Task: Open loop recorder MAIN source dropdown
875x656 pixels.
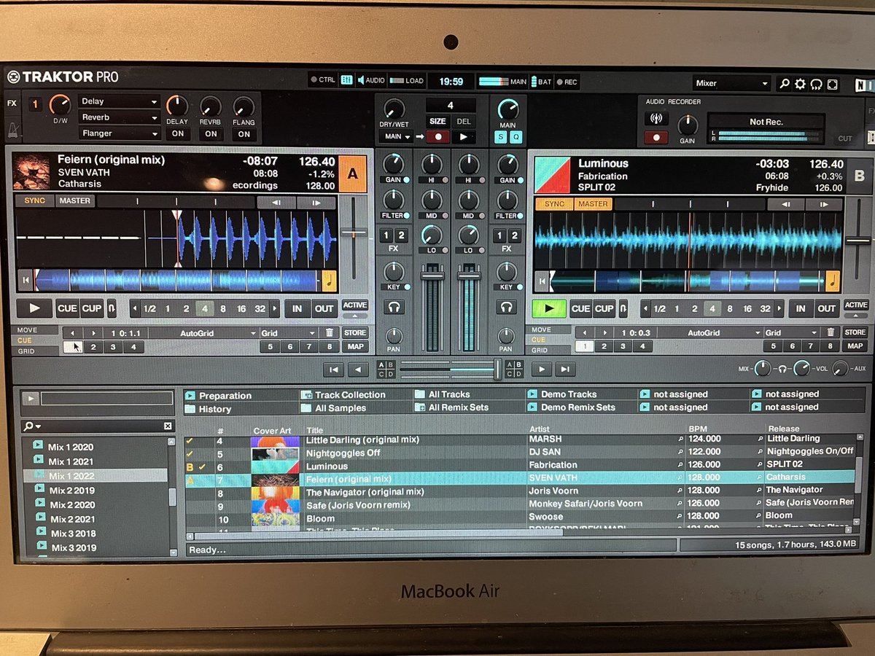Action: click(394, 136)
